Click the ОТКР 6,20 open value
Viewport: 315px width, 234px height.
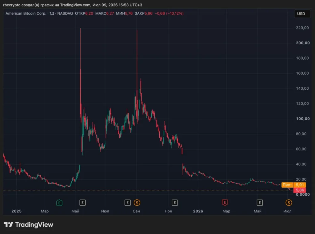click(84, 14)
